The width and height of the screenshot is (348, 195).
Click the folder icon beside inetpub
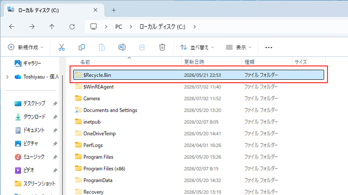78,121
